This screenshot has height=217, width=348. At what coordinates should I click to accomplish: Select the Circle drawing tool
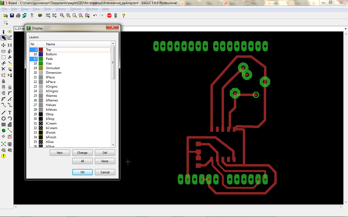coord(4,119)
